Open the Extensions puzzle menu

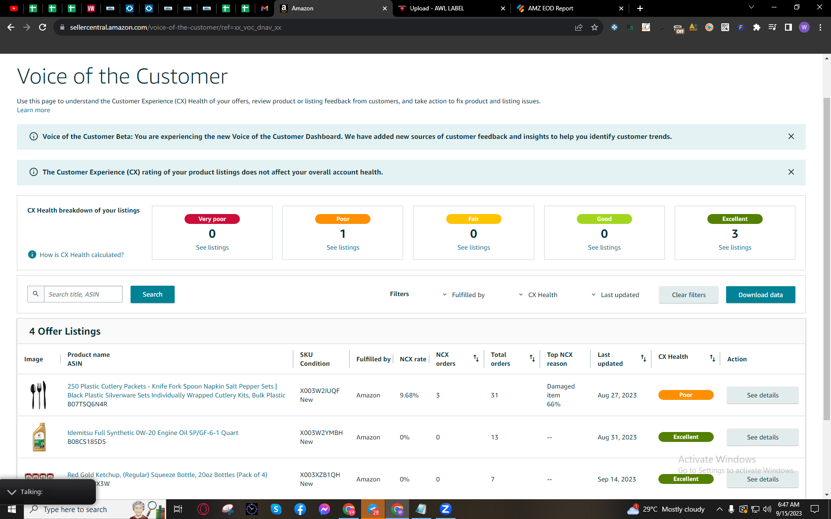[757, 27]
